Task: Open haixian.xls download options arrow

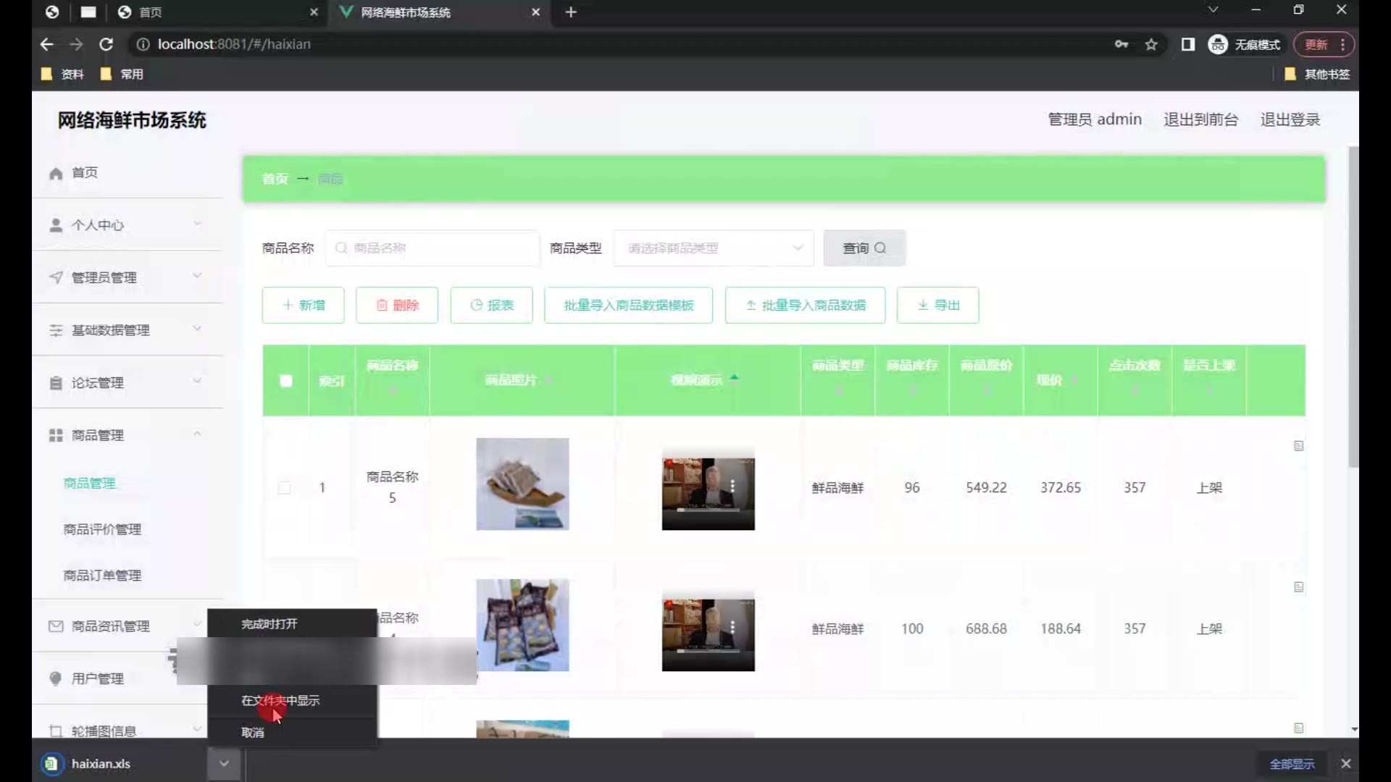Action: [x=224, y=763]
